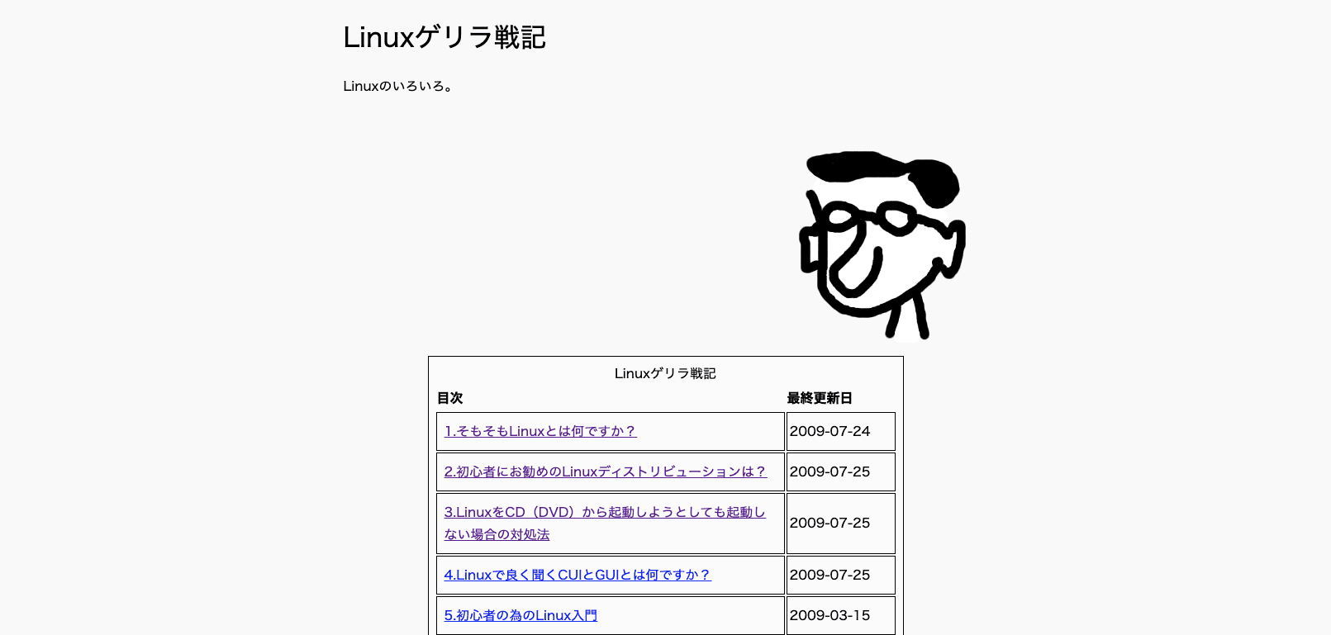This screenshot has height=635, width=1331.
Task: Select the date cell beside link 3
Action: tap(829, 523)
